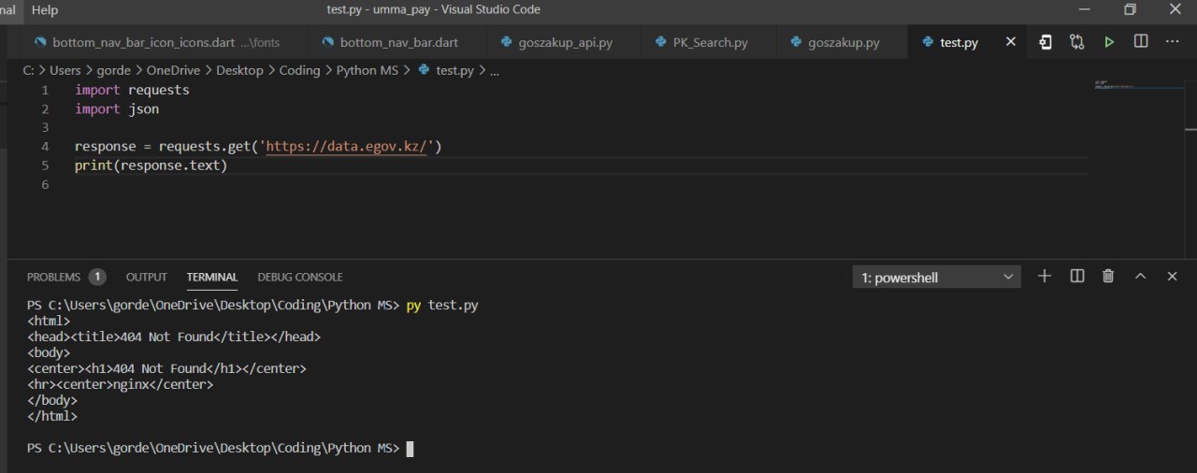Image resolution: width=1197 pixels, height=473 pixels.
Task: Click the Dart icon on bottom_nav_bar.dart tab
Action: pyautogui.click(x=327, y=42)
